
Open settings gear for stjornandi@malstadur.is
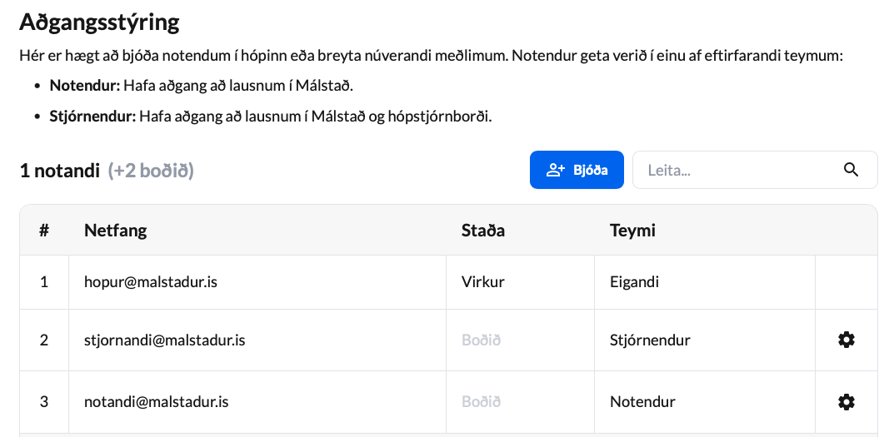pyautogui.click(x=846, y=340)
